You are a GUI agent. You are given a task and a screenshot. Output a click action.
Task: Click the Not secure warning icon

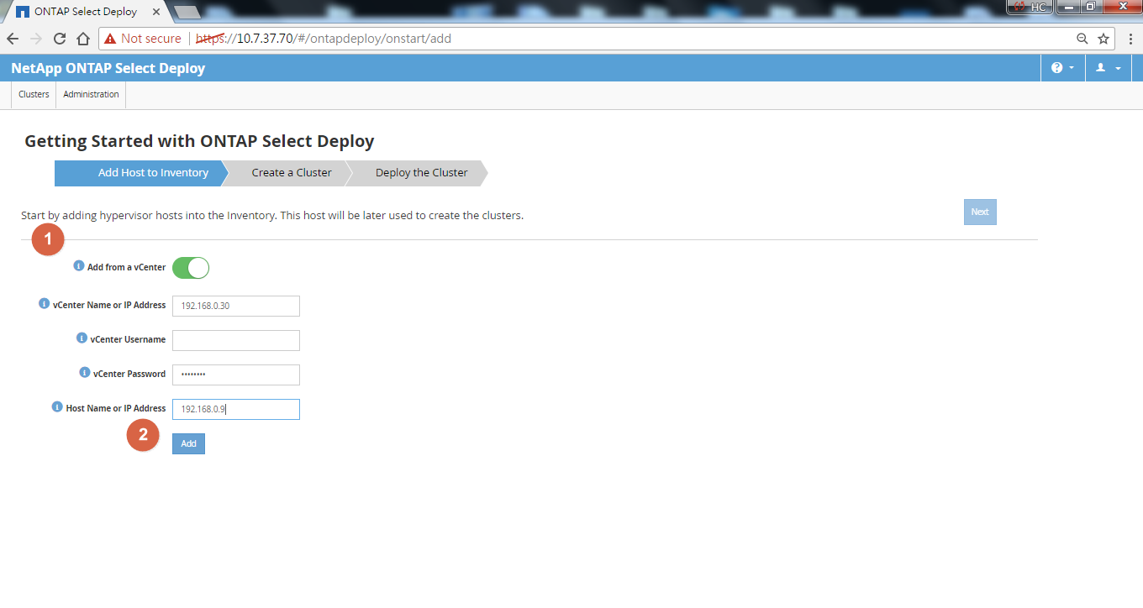point(110,39)
